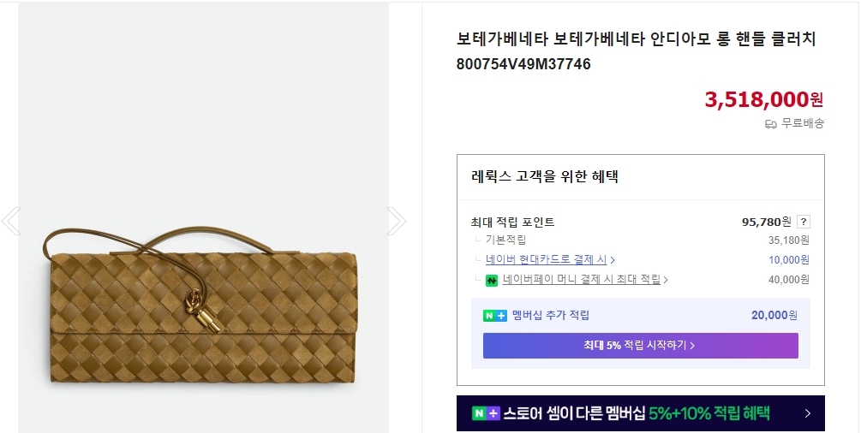
Task: Click the 멤버십 추가 적립 label
Action: pos(551,316)
